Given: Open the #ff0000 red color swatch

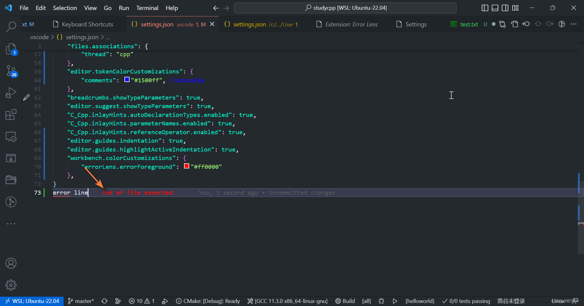Looking at the screenshot, I should [x=187, y=166].
